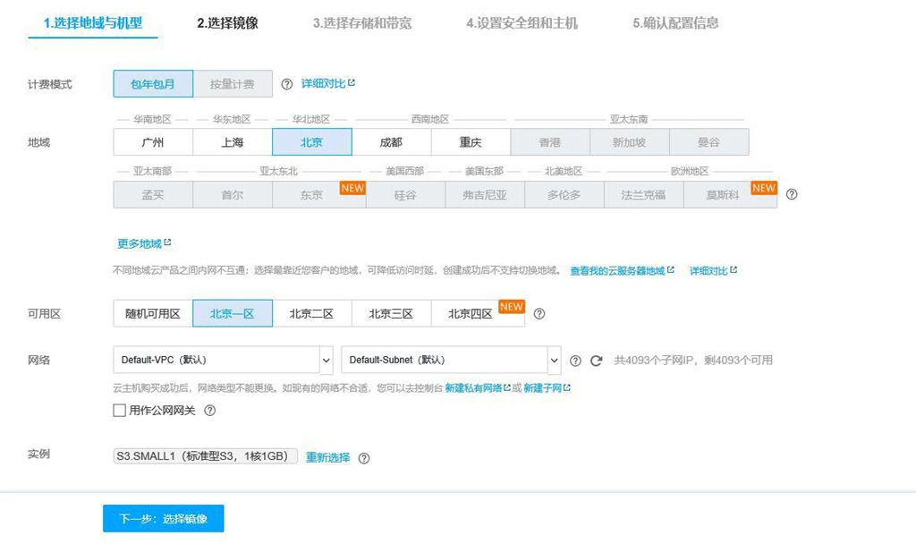Select 上海 region
916x544 pixels.
(x=233, y=142)
